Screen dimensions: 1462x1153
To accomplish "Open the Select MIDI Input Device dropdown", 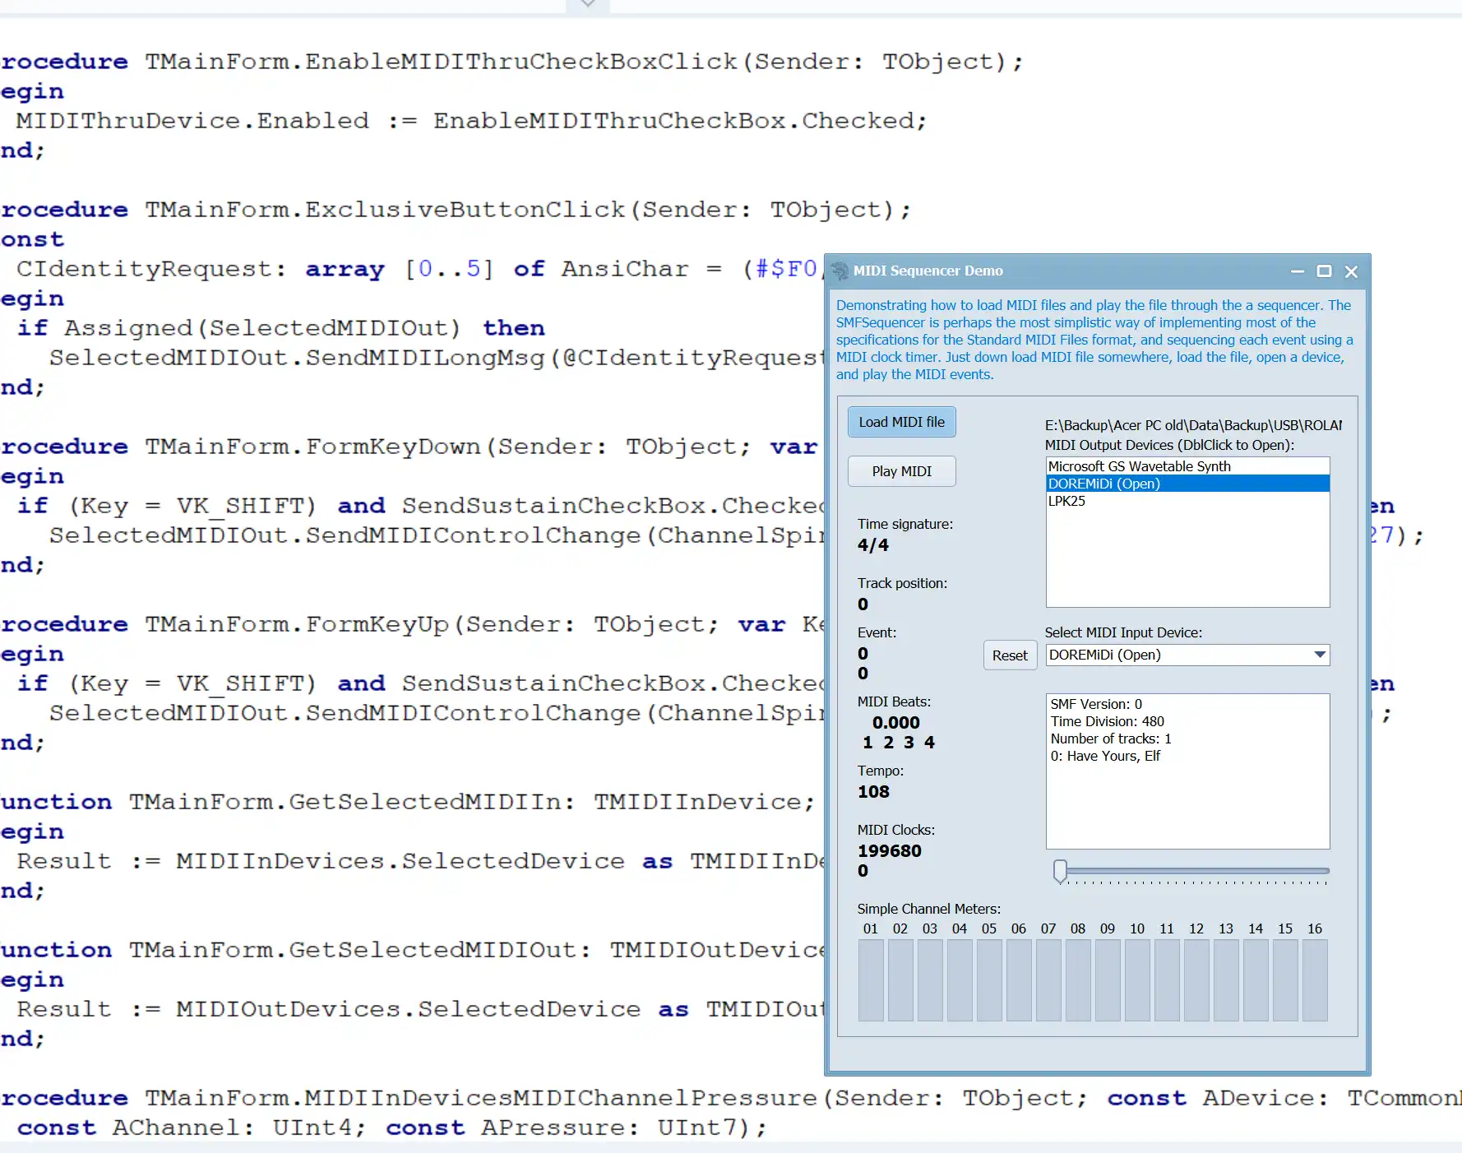I will pos(1321,655).
